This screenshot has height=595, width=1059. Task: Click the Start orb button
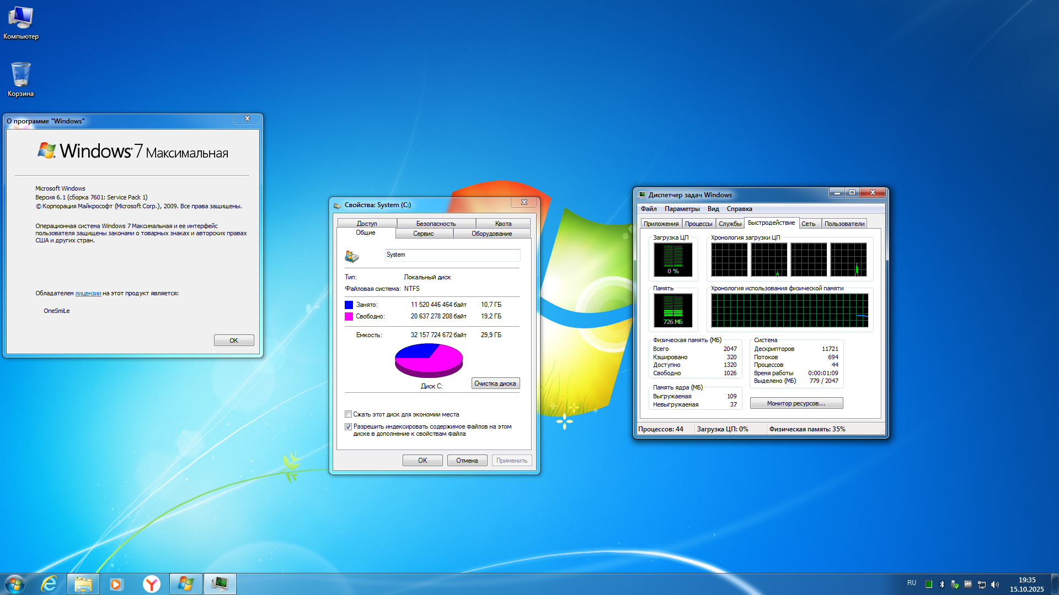pos(15,584)
